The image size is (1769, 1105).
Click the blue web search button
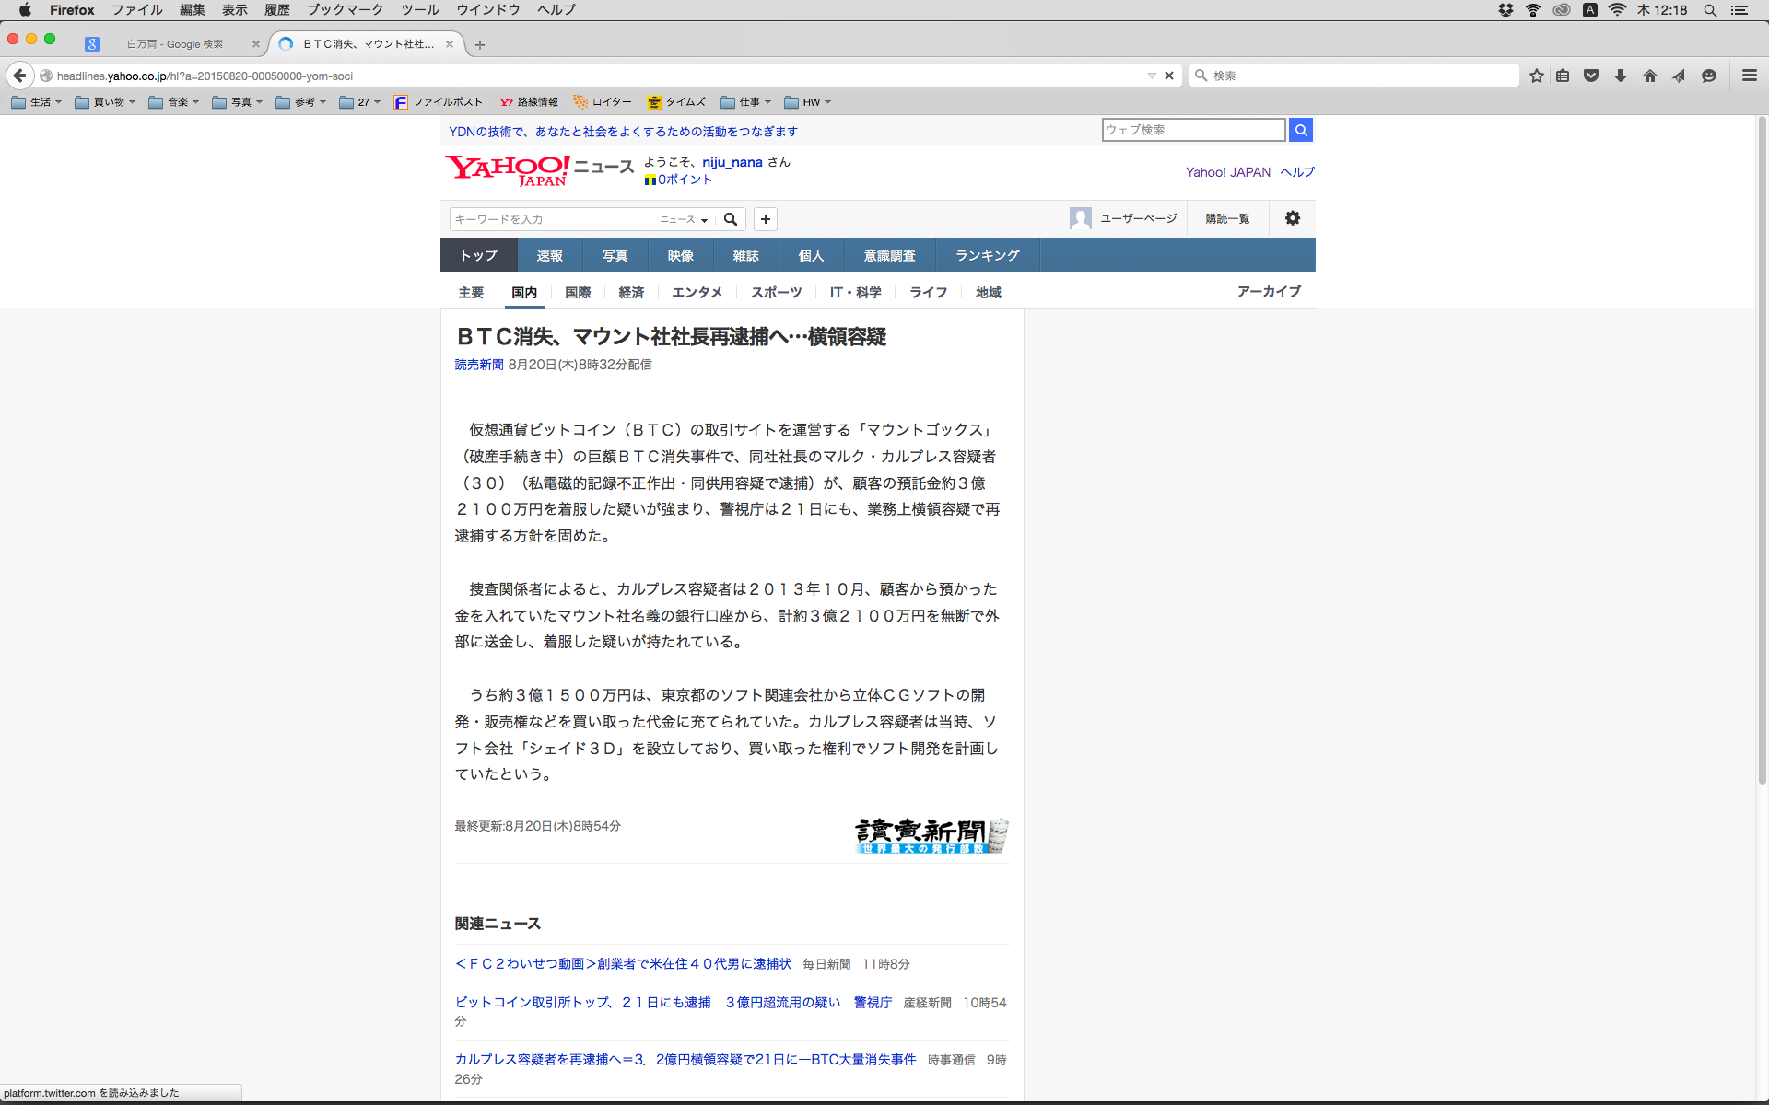(x=1301, y=130)
